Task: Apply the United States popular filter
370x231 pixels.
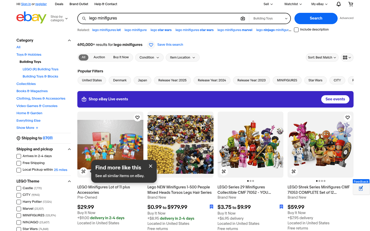Action: 92,80
